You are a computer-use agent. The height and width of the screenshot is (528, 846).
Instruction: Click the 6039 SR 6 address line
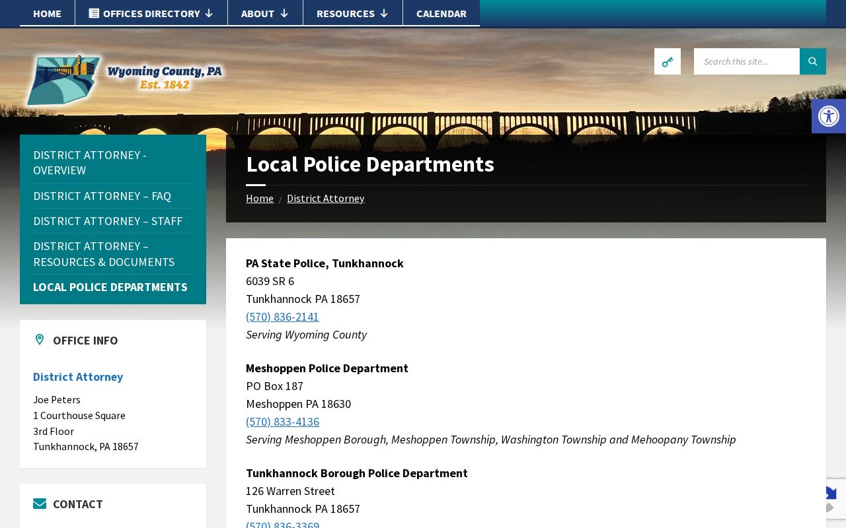tap(270, 281)
